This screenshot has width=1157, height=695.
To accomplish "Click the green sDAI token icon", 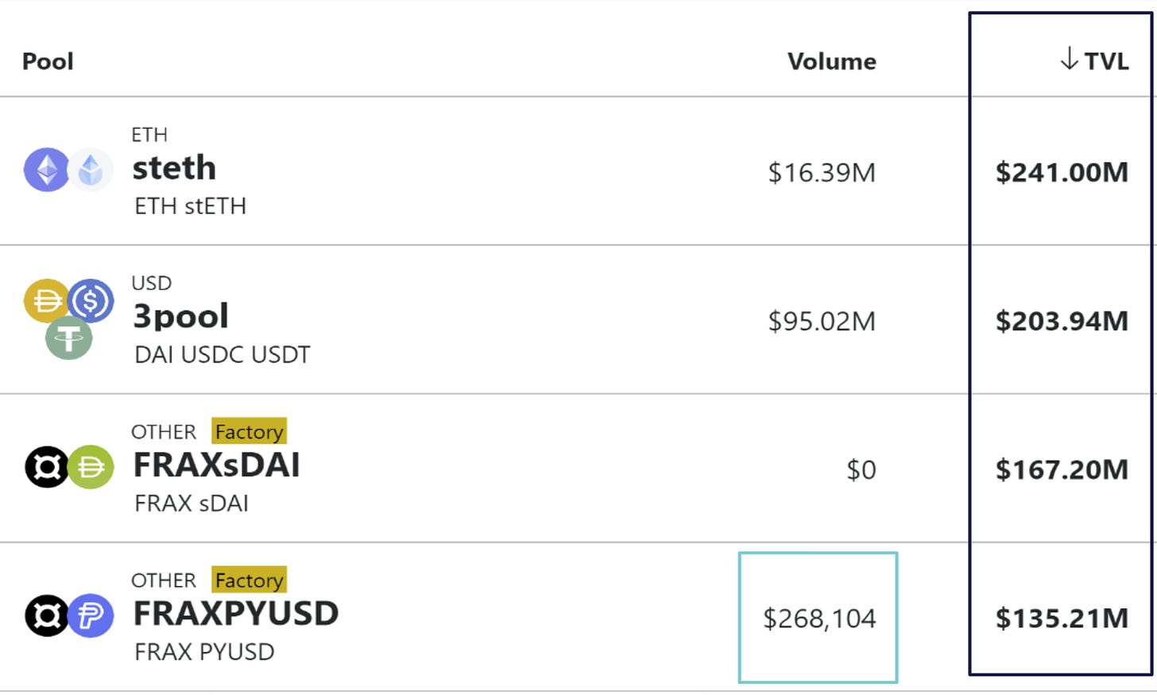I will tap(91, 467).
